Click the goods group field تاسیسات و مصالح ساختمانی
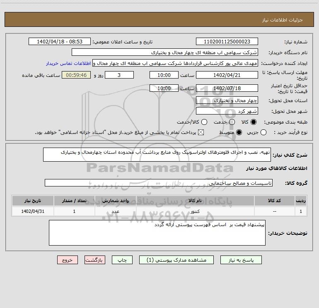Screen dimensions: 319x308 (159, 183)
